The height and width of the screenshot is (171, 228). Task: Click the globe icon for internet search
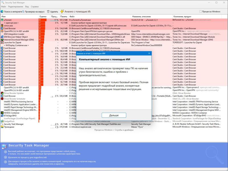(2, 12)
